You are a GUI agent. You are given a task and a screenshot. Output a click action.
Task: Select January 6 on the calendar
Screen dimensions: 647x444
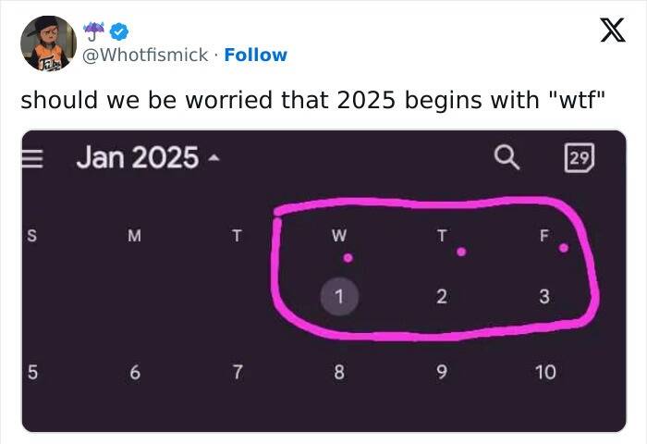(x=135, y=373)
